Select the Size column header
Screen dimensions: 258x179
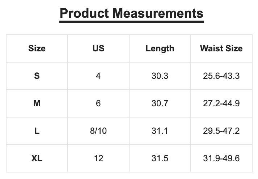(x=37, y=48)
